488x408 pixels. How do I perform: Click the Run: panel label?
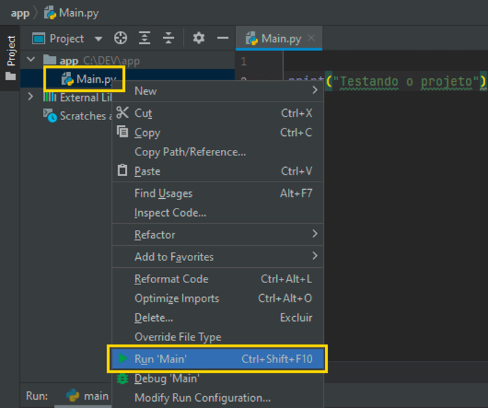coord(37,396)
